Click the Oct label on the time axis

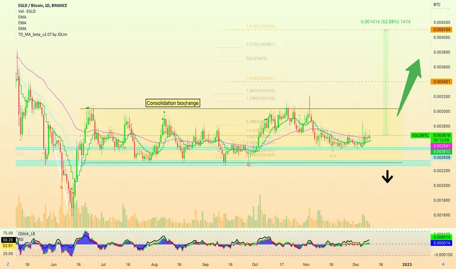(255, 264)
